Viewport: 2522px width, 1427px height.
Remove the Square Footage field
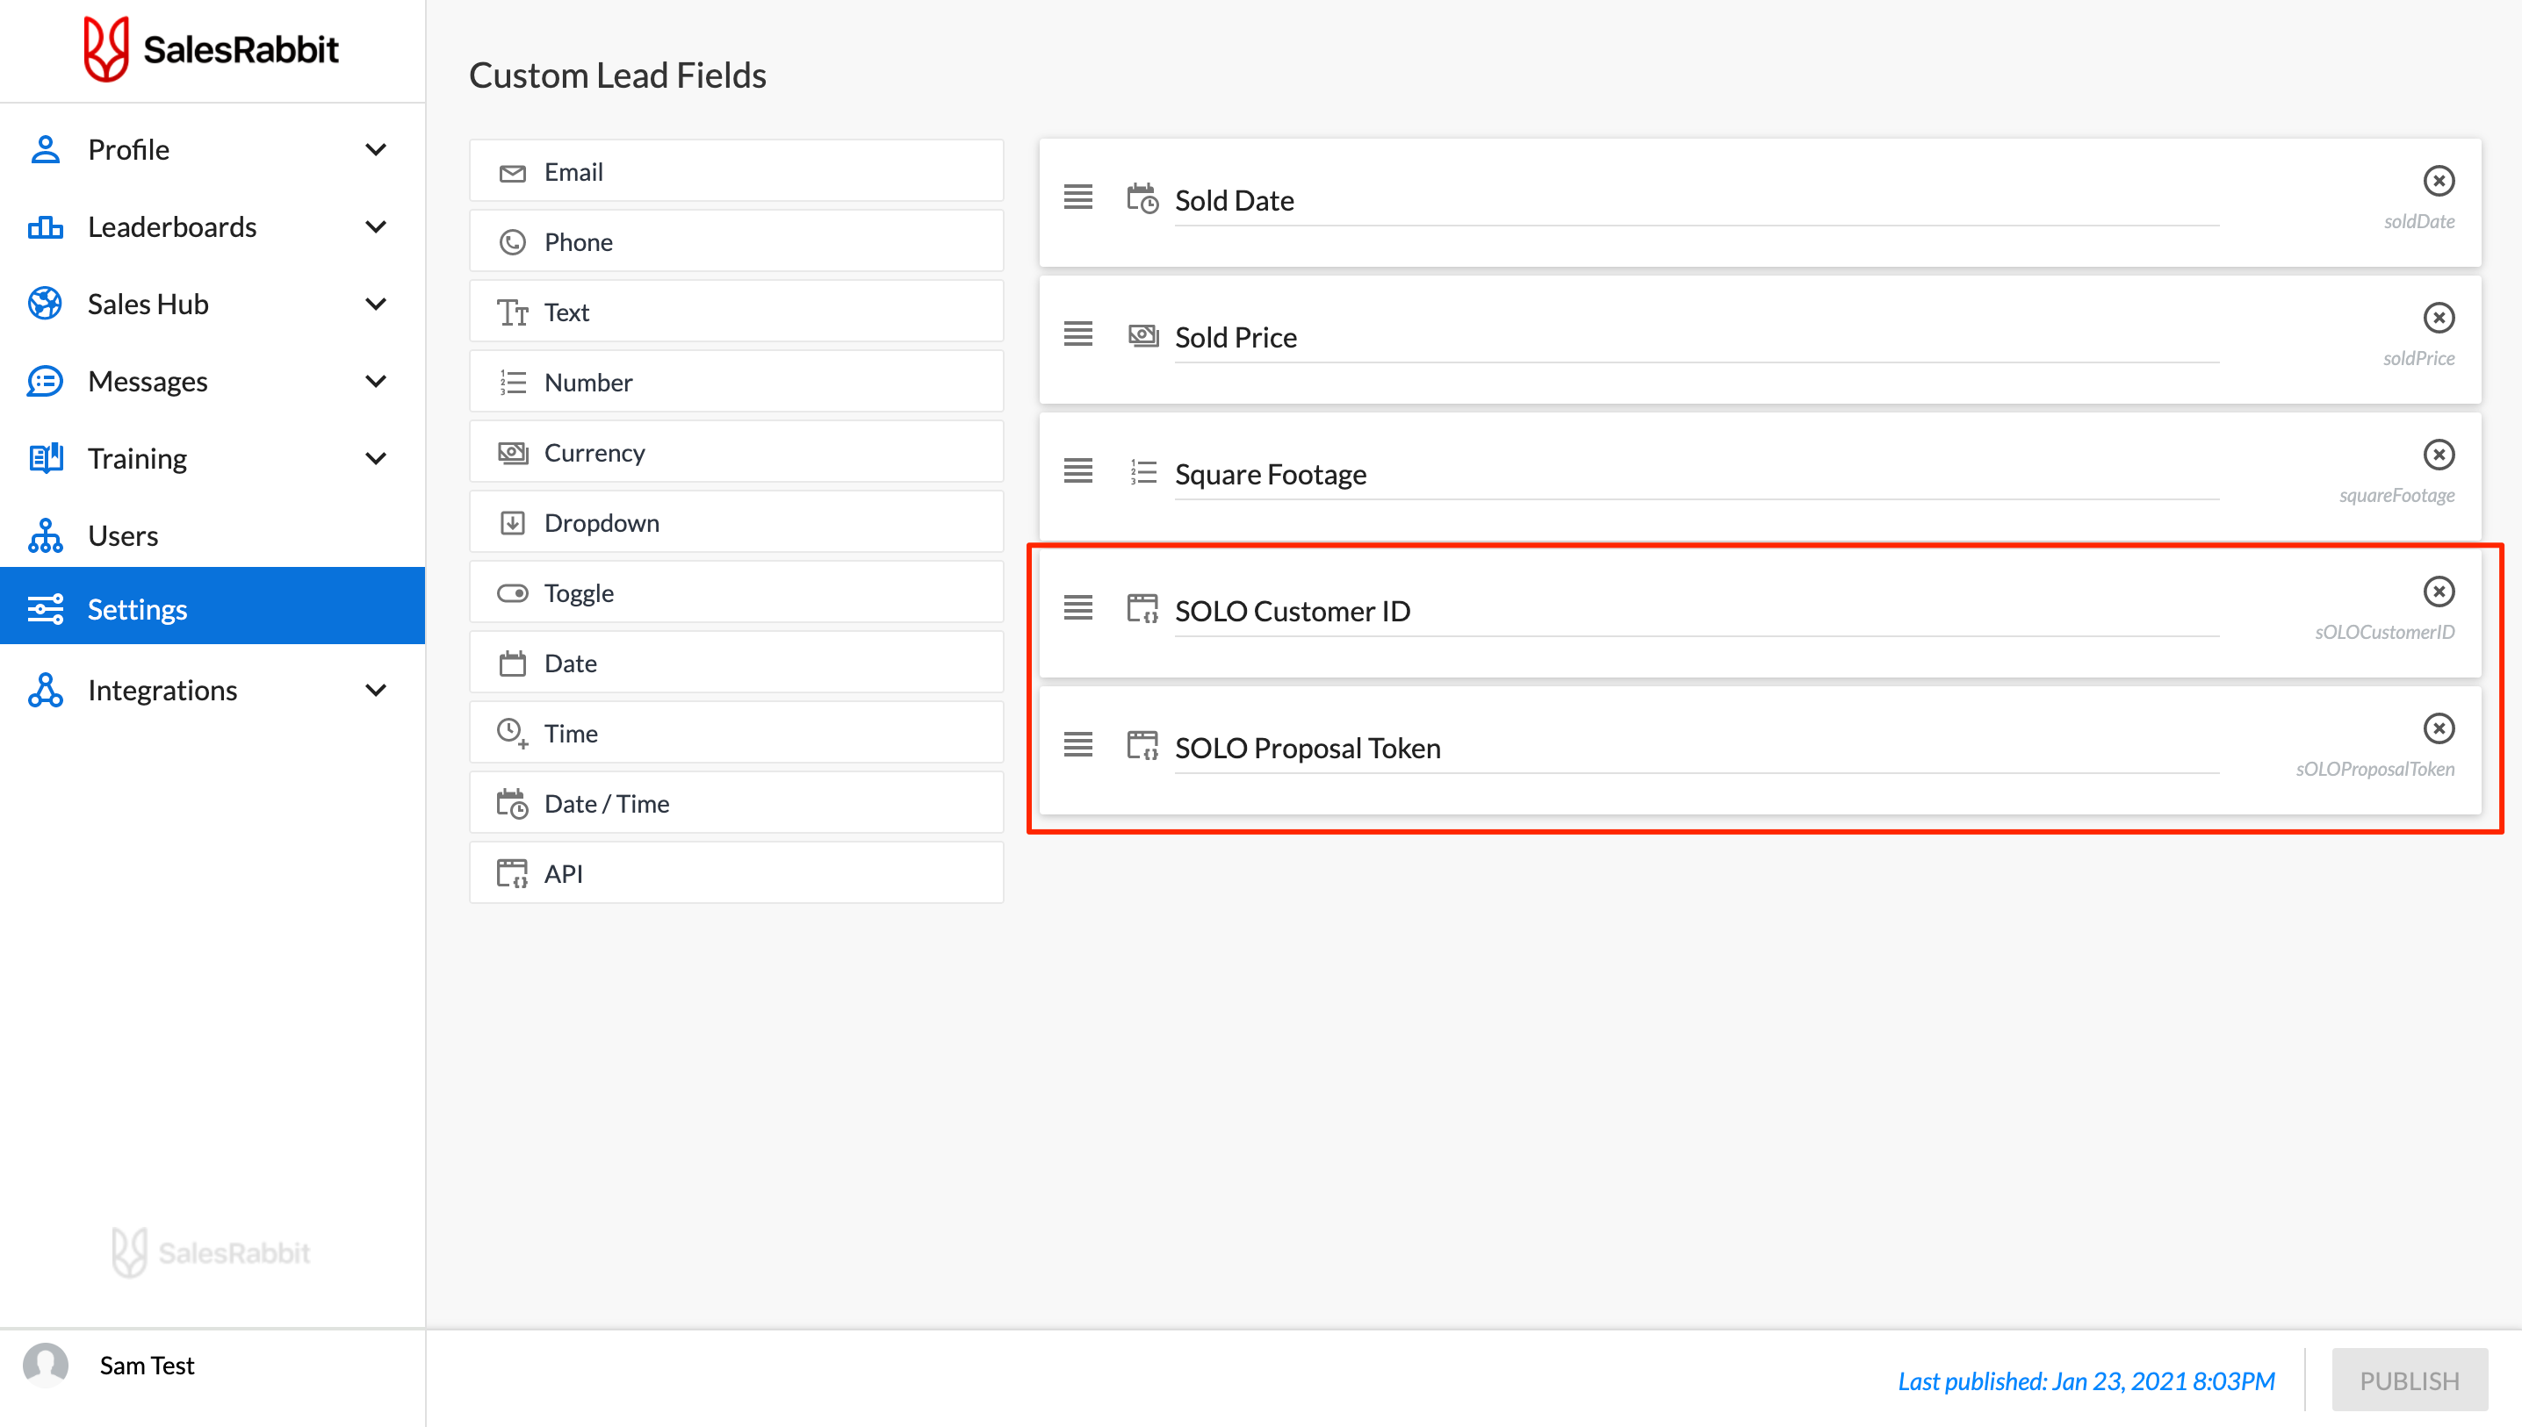[2438, 455]
